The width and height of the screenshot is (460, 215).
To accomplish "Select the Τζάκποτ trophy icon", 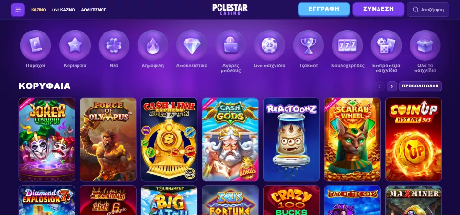I will tap(308, 45).
